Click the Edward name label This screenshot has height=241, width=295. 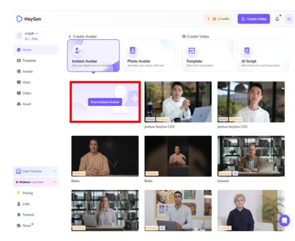coord(223,181)
